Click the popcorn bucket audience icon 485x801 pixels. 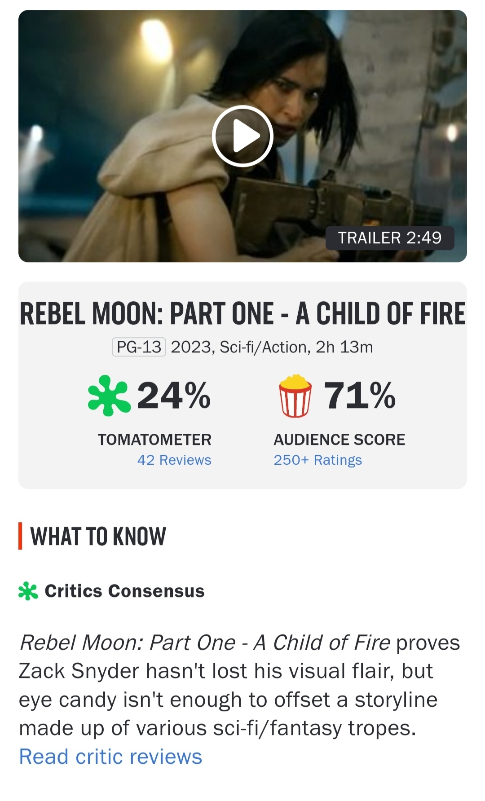tap(295, 396)
